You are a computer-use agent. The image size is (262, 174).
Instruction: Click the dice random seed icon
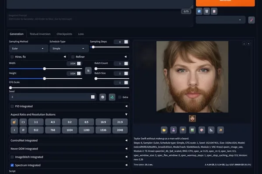pos(103,97)
